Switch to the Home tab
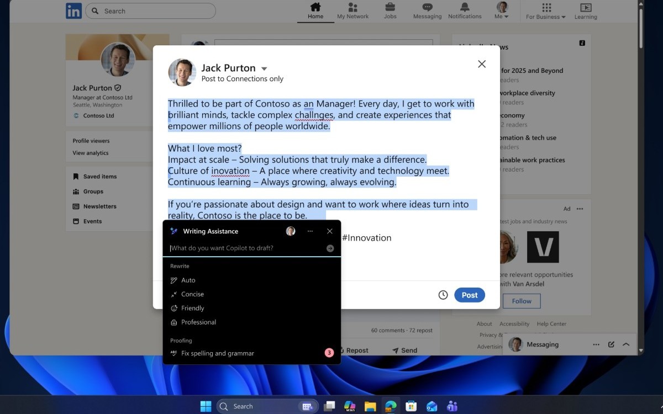Screen dimensions: 663x414 [x=315, y=11]
